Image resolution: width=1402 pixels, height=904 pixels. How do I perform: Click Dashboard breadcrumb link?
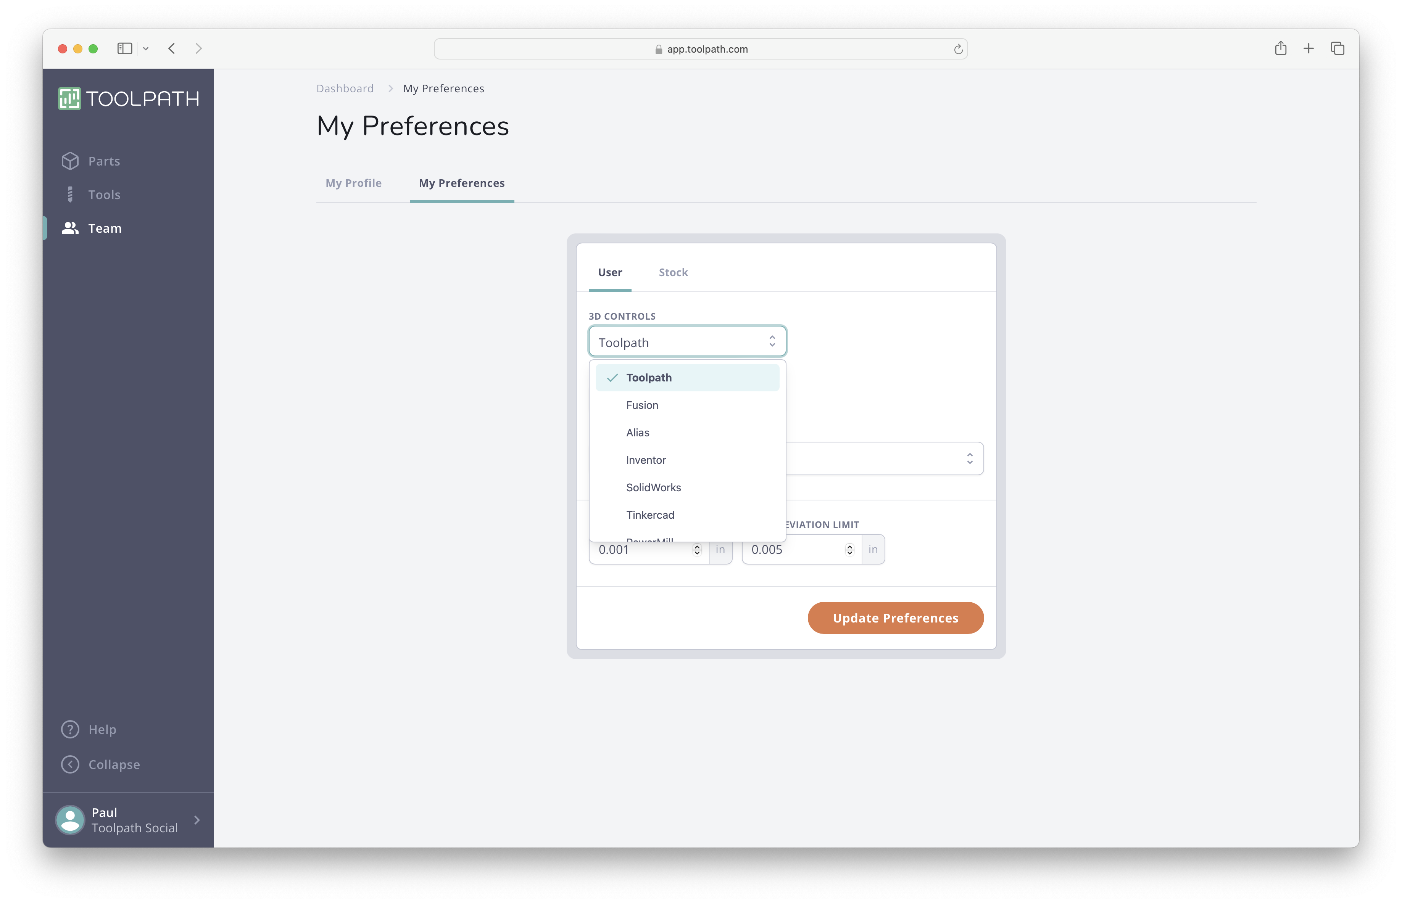[344, 88]
